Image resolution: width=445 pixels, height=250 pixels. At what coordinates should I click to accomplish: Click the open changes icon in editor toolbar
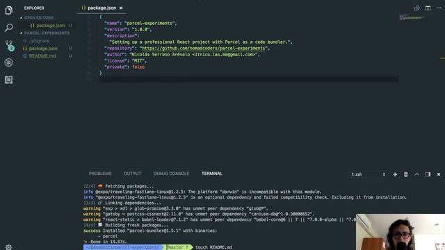coord(416,8)
